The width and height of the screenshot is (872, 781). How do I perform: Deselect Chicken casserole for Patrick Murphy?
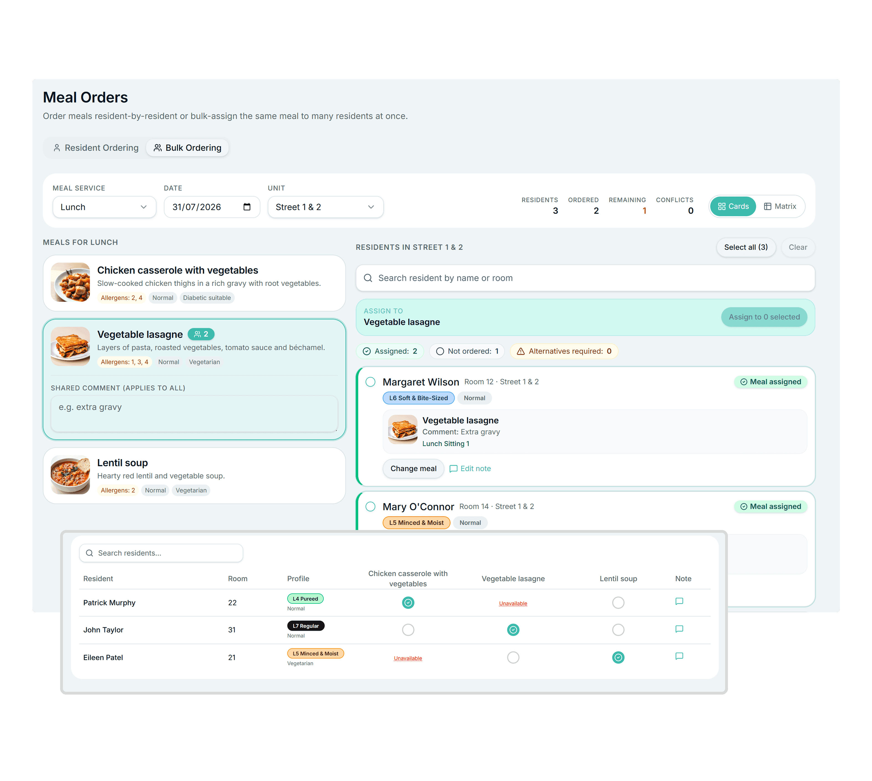pyautogui.click(x=408, y=603)
